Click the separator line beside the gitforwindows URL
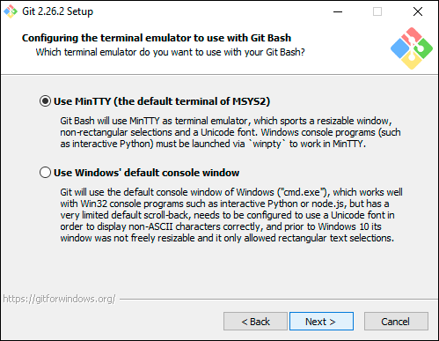 [x=279, y=300]
